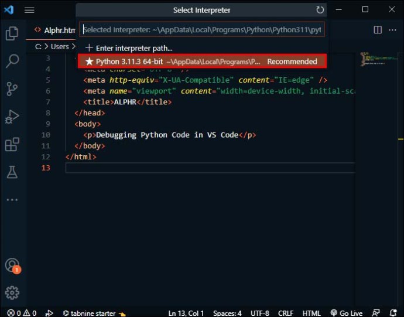This screenshot has height=317, width=404.
Task: Focus the Selected Interpreter search field
Action: tap(202, 30)
